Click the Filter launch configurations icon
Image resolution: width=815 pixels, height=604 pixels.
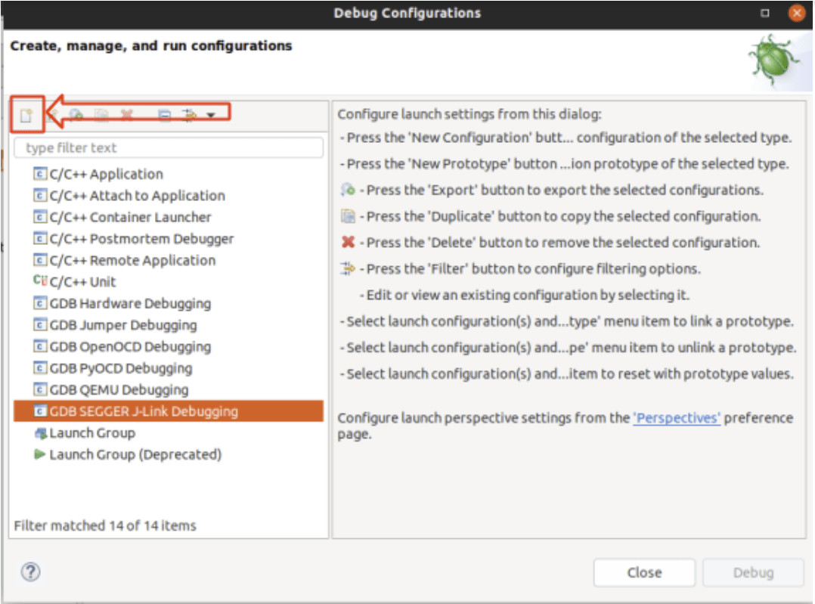tap(188, 114)
